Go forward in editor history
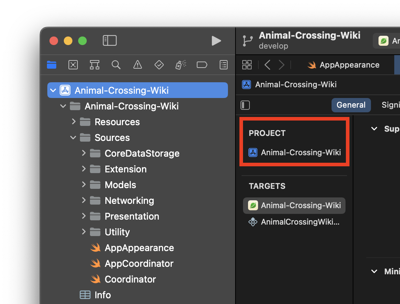400x304 pixels. [x=281, y=65]
